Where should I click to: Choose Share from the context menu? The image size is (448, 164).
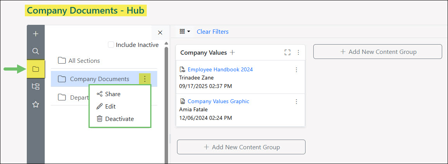pyautogui.click(x=113, y=94)
